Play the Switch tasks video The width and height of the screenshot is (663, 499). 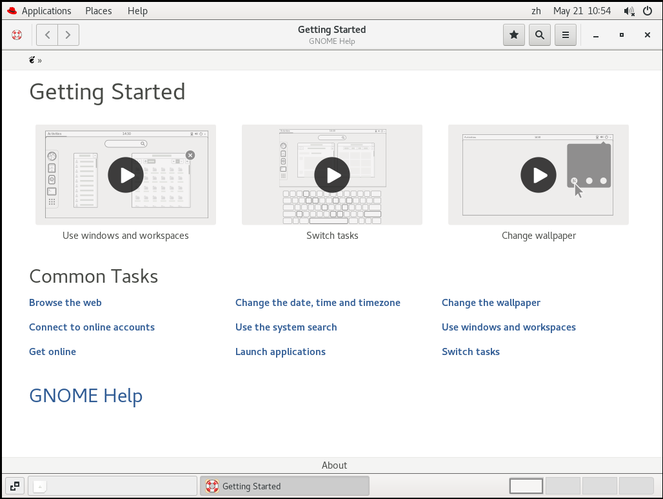tap(332, 175)
